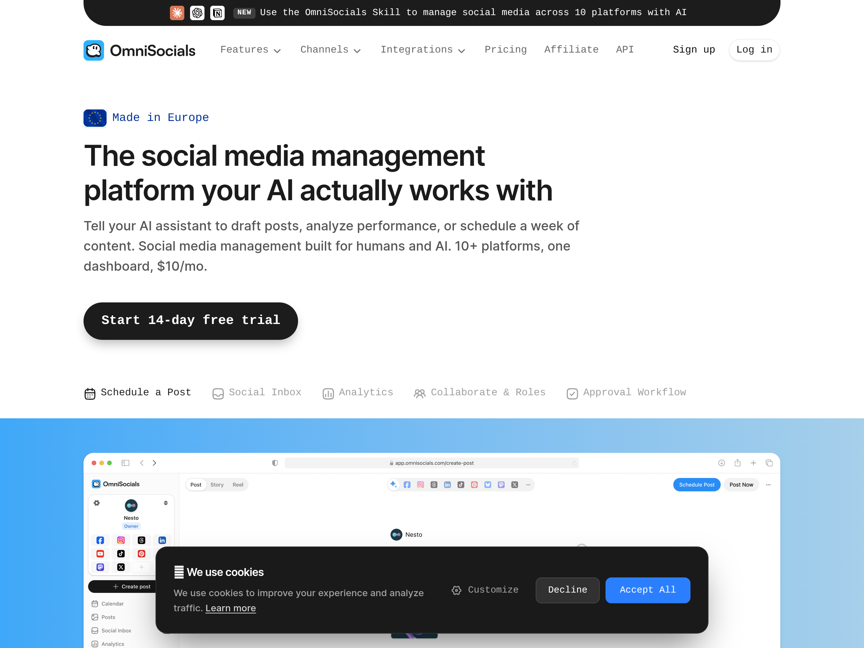The image size is (864, 648).
Task: Toggle LinkedIn in the post channel toolbar
Action: tap(447, 485)
